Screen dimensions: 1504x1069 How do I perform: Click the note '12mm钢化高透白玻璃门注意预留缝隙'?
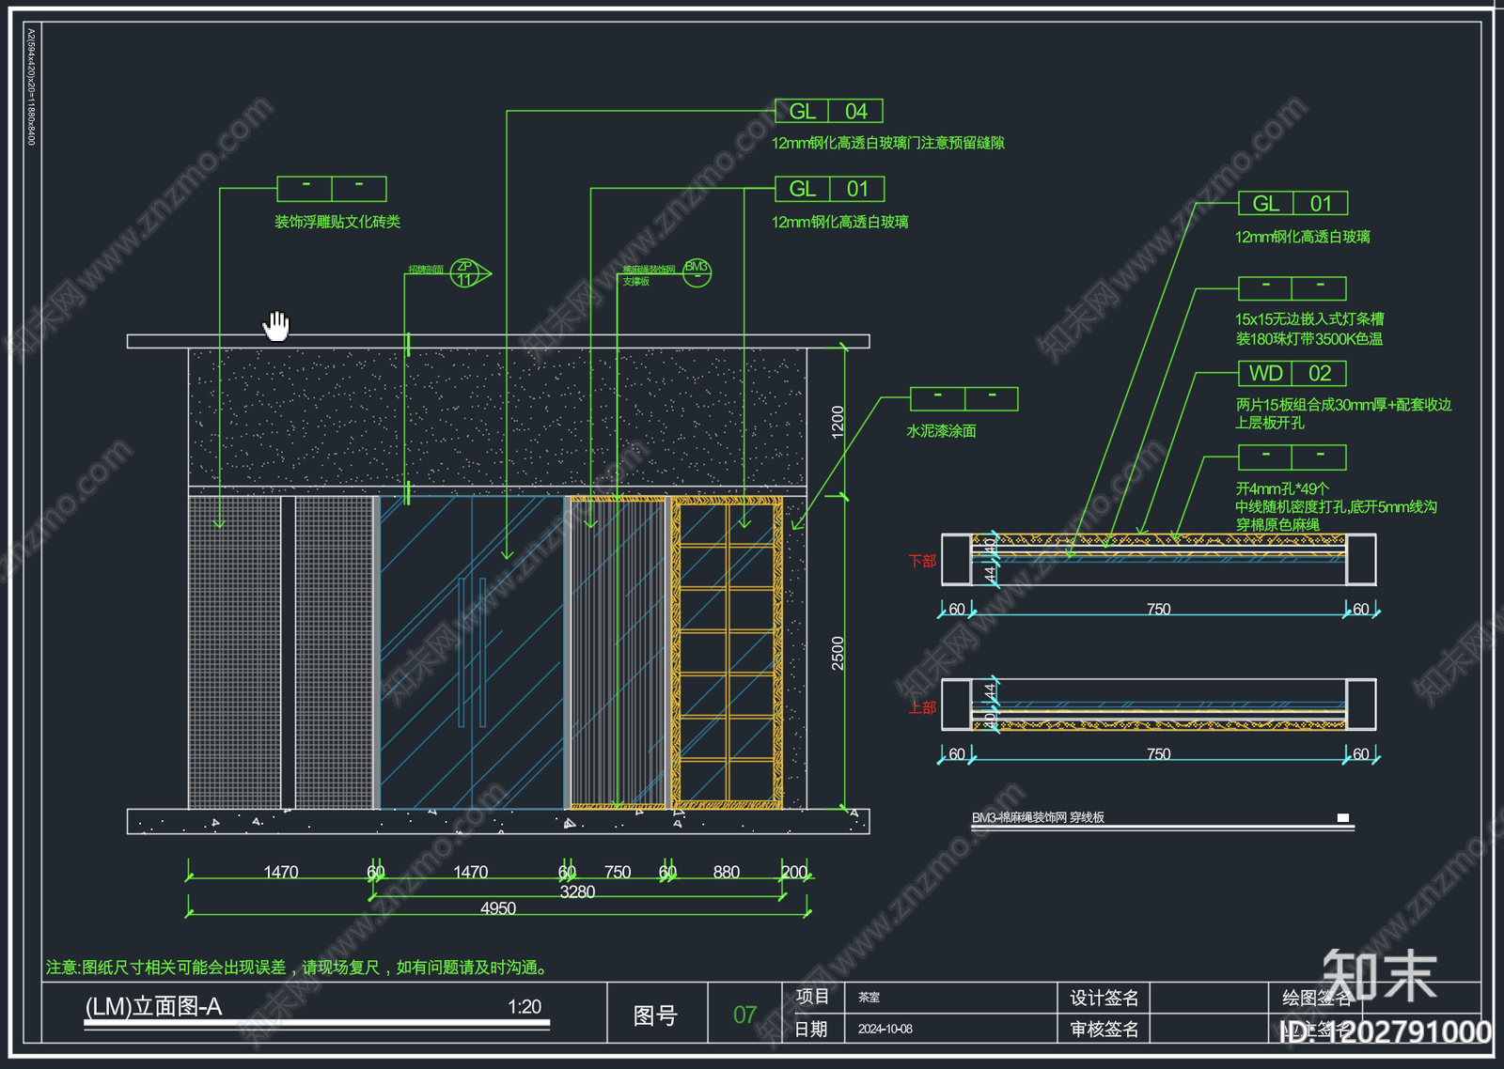888,143
